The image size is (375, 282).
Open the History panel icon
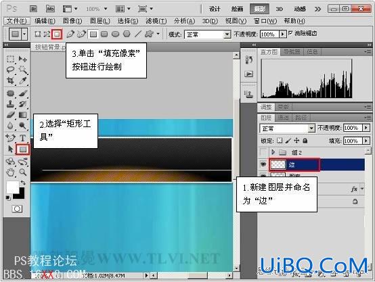coord(248,60)
